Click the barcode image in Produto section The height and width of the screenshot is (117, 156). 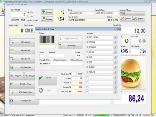click(x=47, y=40)
